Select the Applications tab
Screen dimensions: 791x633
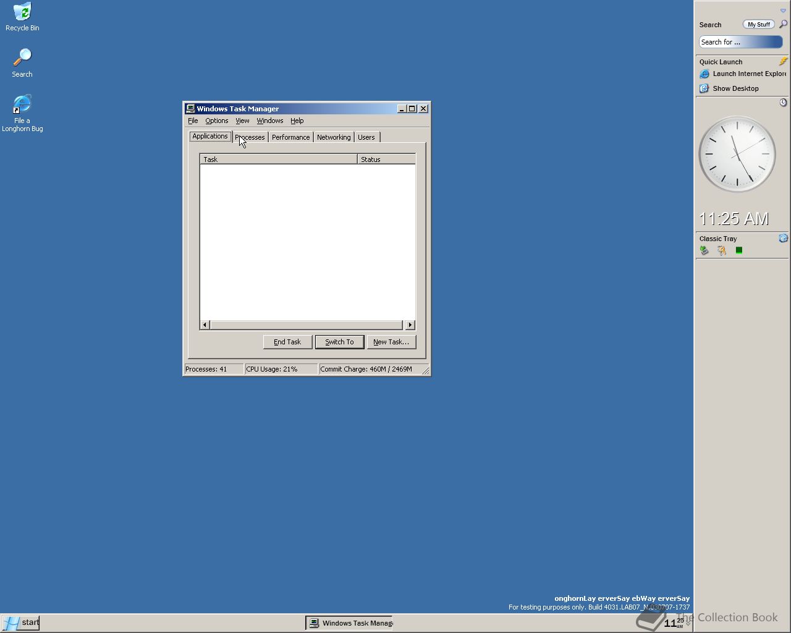[210, 136]
